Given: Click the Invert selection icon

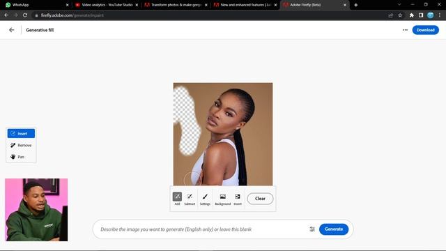Looking at the screenshot, I should (238, 198).
